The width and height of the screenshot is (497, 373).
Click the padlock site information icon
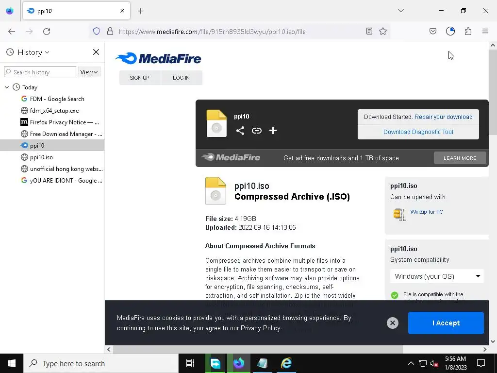point(110,32)
